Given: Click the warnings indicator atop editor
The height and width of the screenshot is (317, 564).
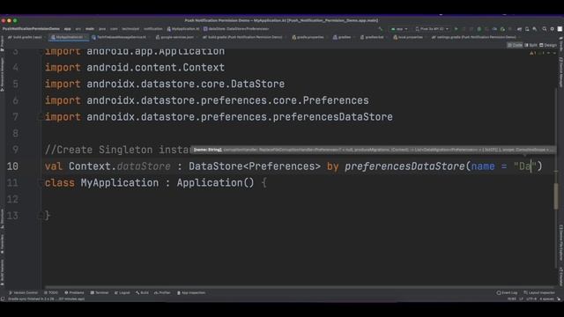Looking at the screenshot, I should 532,53.
